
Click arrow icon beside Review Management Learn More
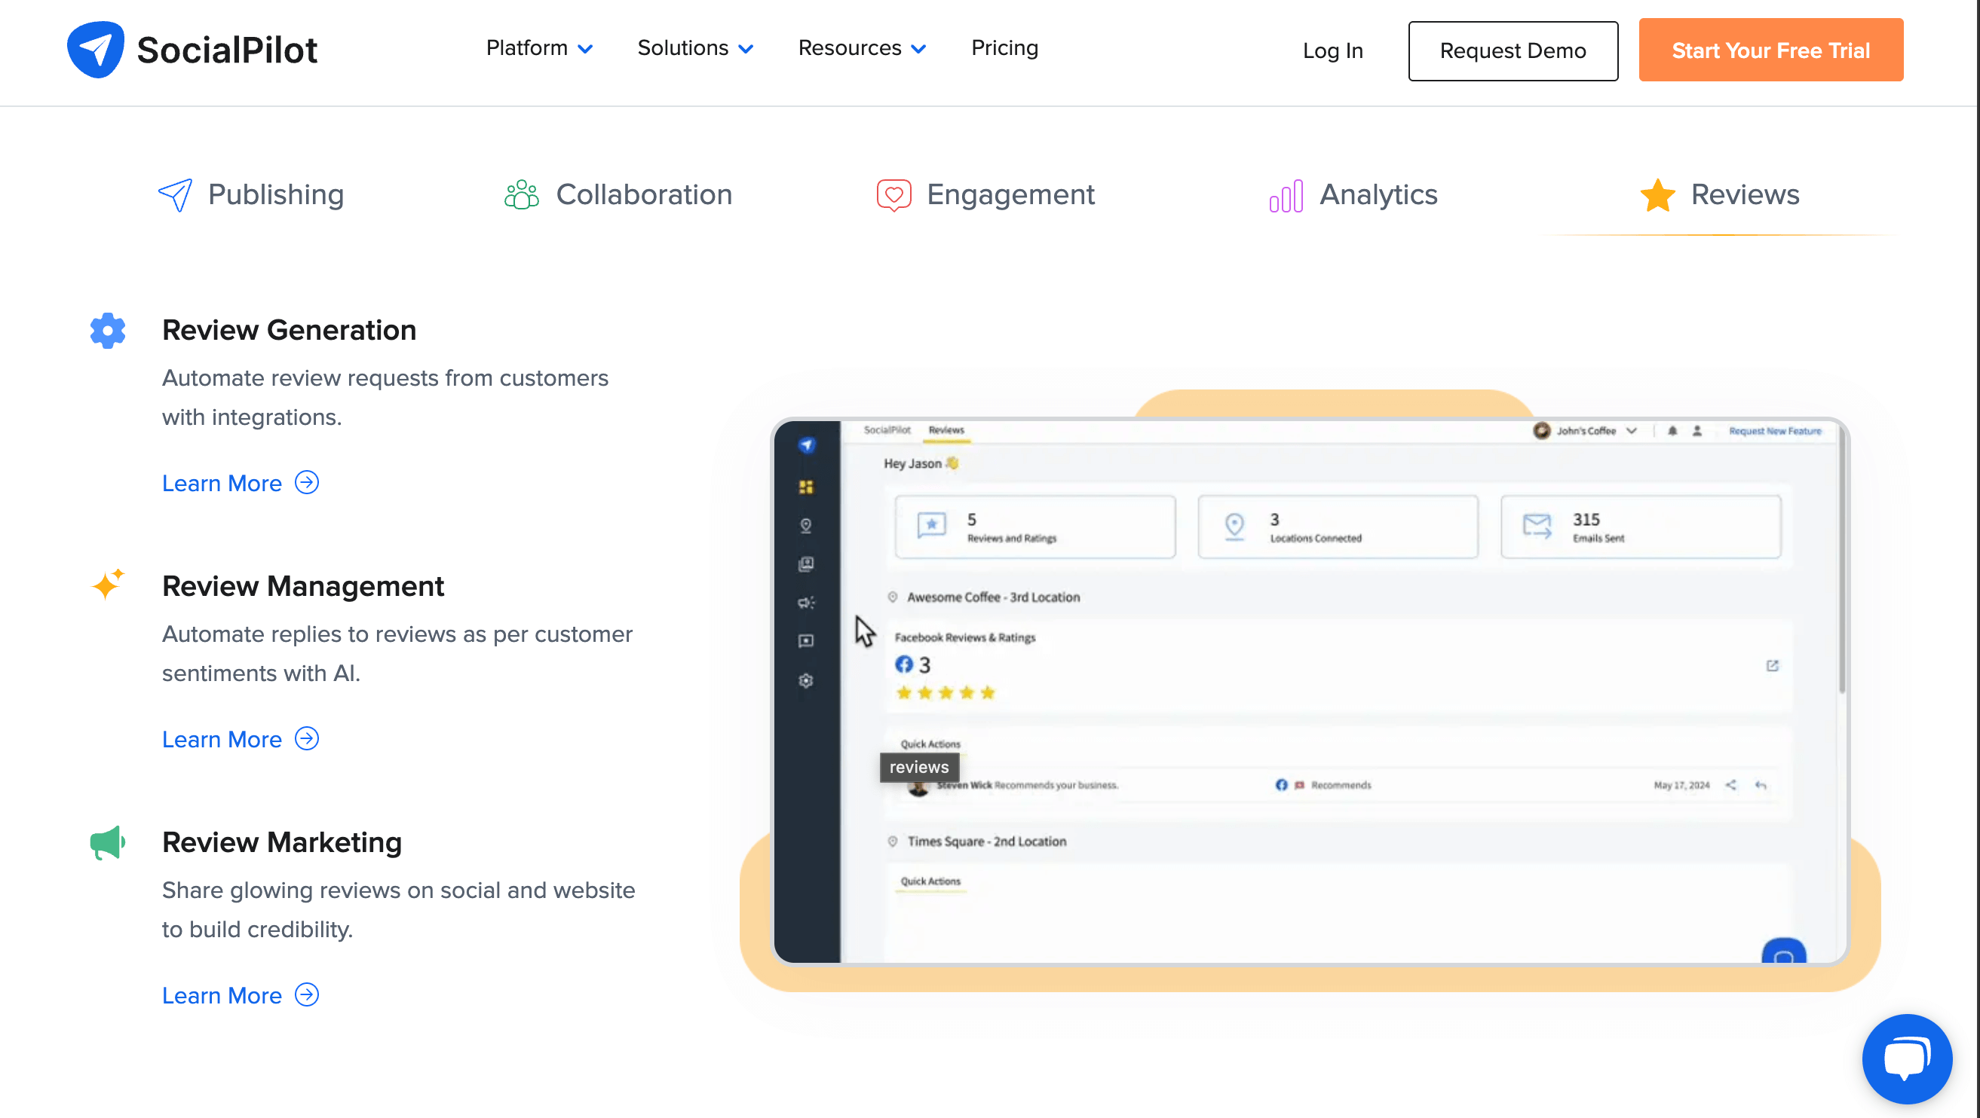click(x=307, y=738)
